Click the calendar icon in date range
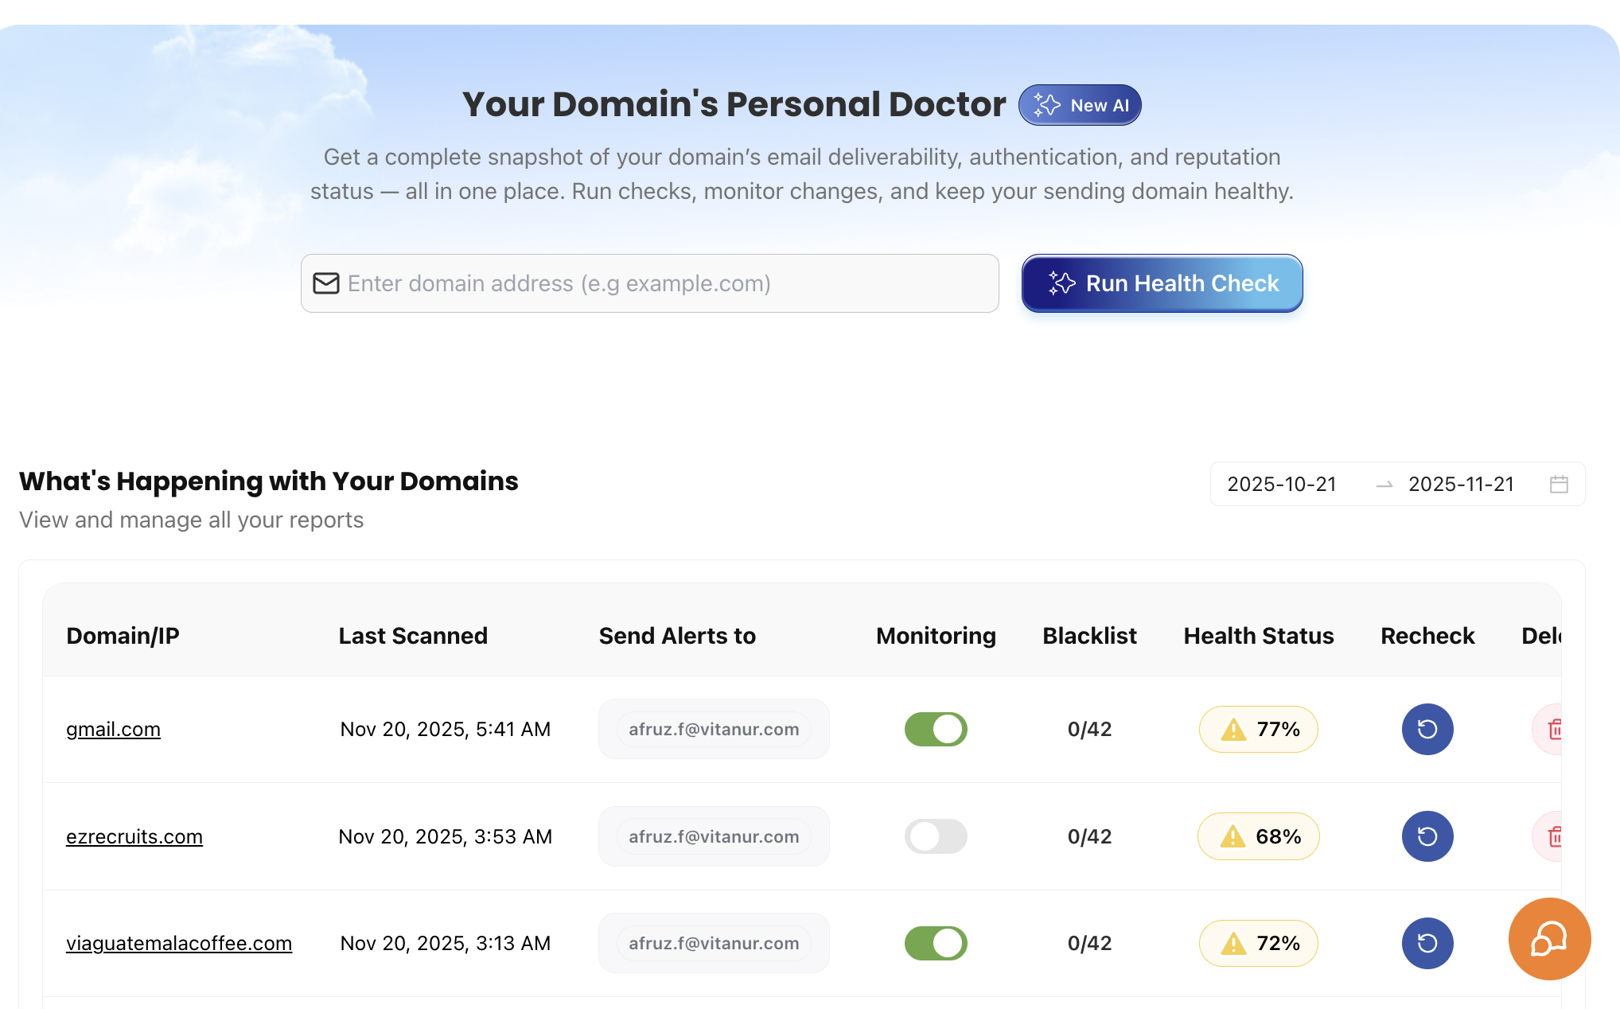This screenshot has height=1009, width=1620. tap(1559, 484)
